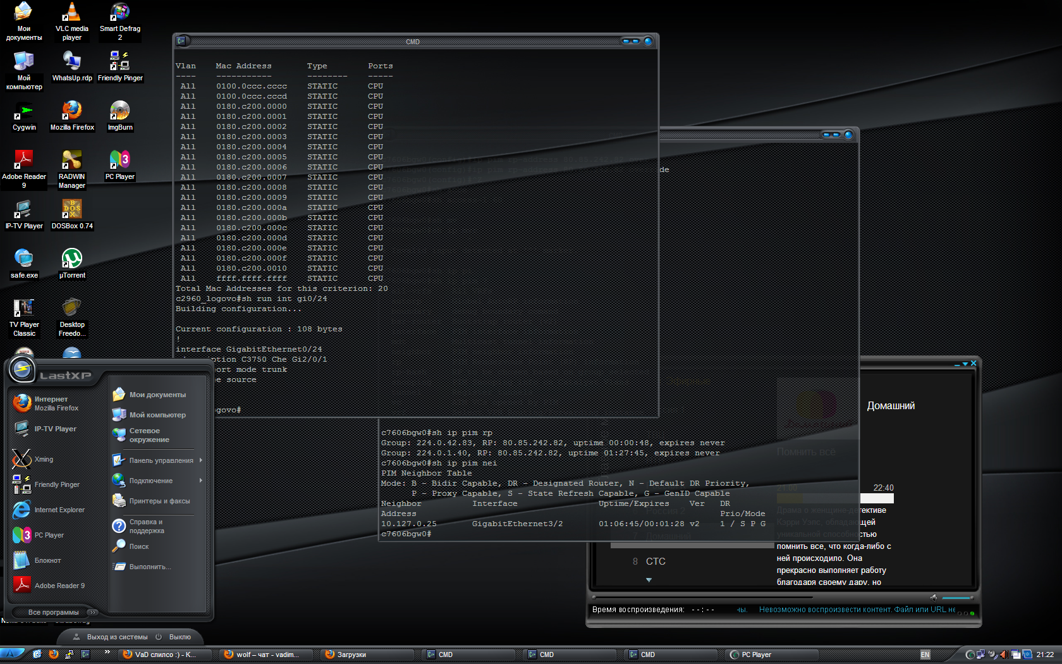
Task: Open IP-TV Player desktop icon
Action: tap(24, 214)
